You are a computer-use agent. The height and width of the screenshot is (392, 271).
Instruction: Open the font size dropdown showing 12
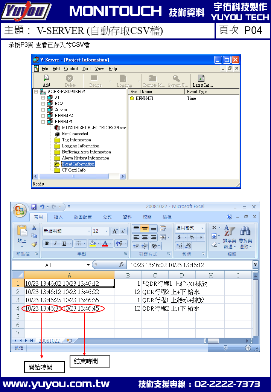[x=107, y=231]
